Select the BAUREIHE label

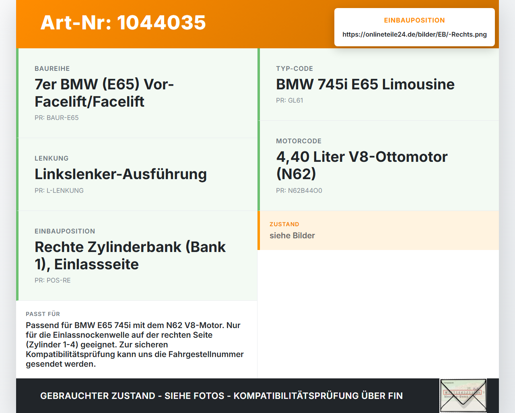52,69
